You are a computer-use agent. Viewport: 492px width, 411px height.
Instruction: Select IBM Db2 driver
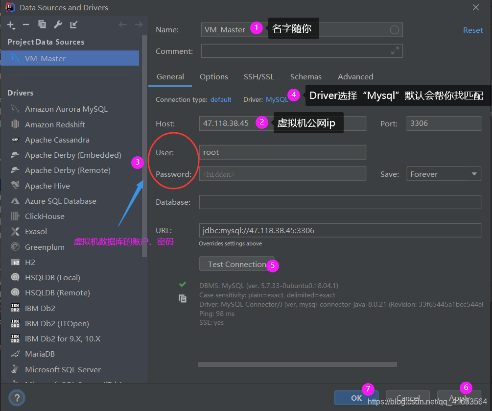click(x=40, y=308)
